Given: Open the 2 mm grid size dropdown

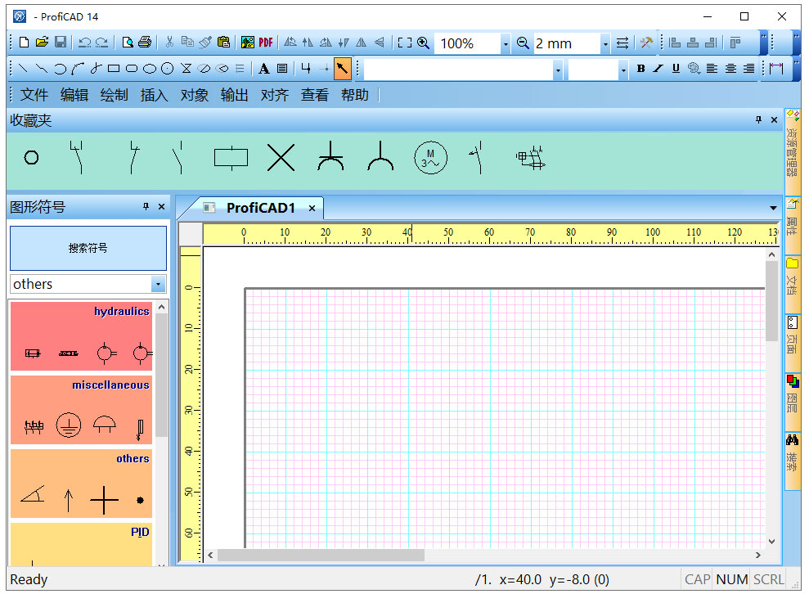Looking at the screenshot, I should (x=605, y=44).
